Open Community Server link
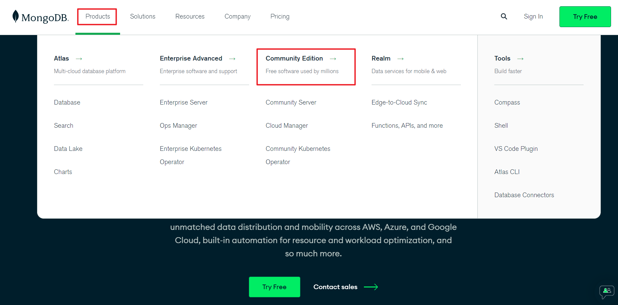 coord(291,103)
